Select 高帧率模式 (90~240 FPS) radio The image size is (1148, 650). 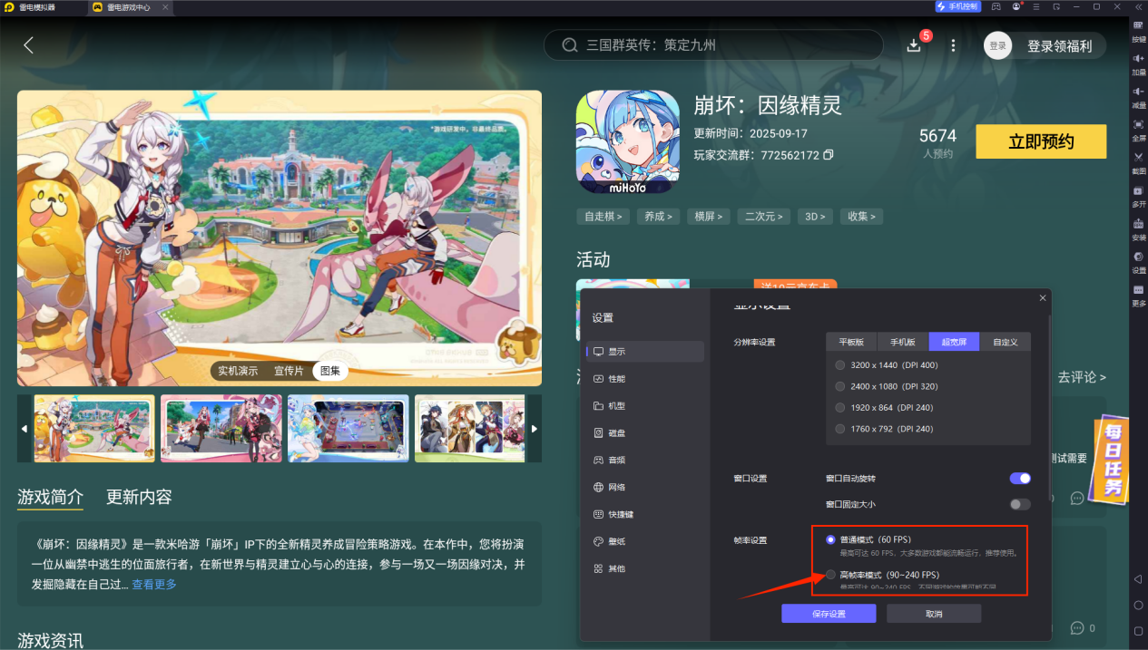tap(830, 575)
